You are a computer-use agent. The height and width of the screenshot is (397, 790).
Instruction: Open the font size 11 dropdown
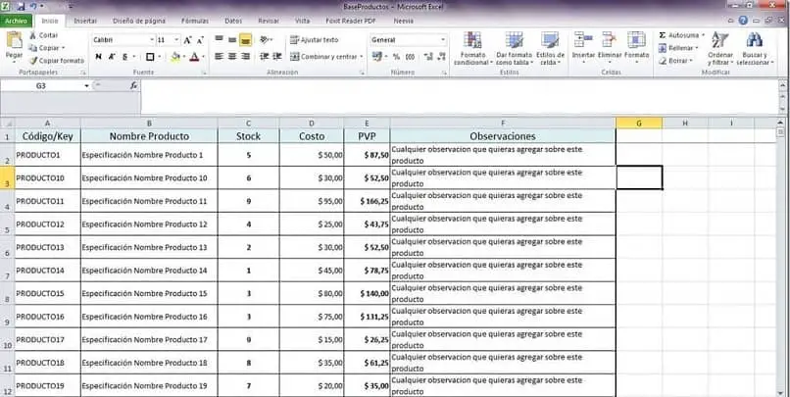click(x=176, y=40)
